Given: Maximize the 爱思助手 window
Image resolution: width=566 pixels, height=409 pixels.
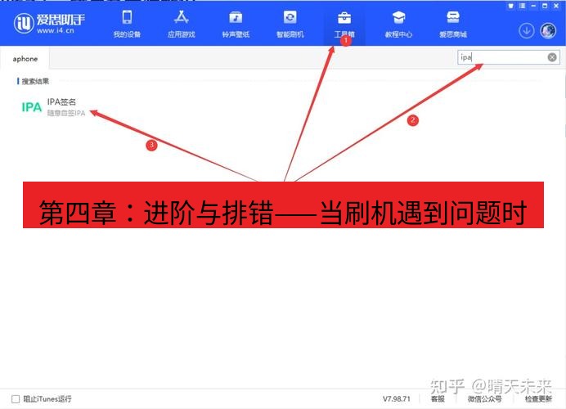Looking at the screenshot, I should 545,7.
